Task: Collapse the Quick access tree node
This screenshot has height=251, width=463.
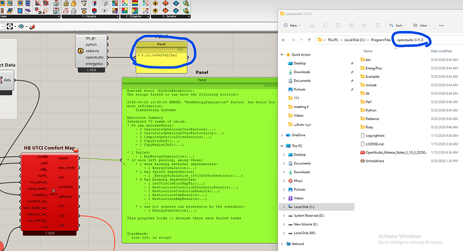Action: click(282, 54)
